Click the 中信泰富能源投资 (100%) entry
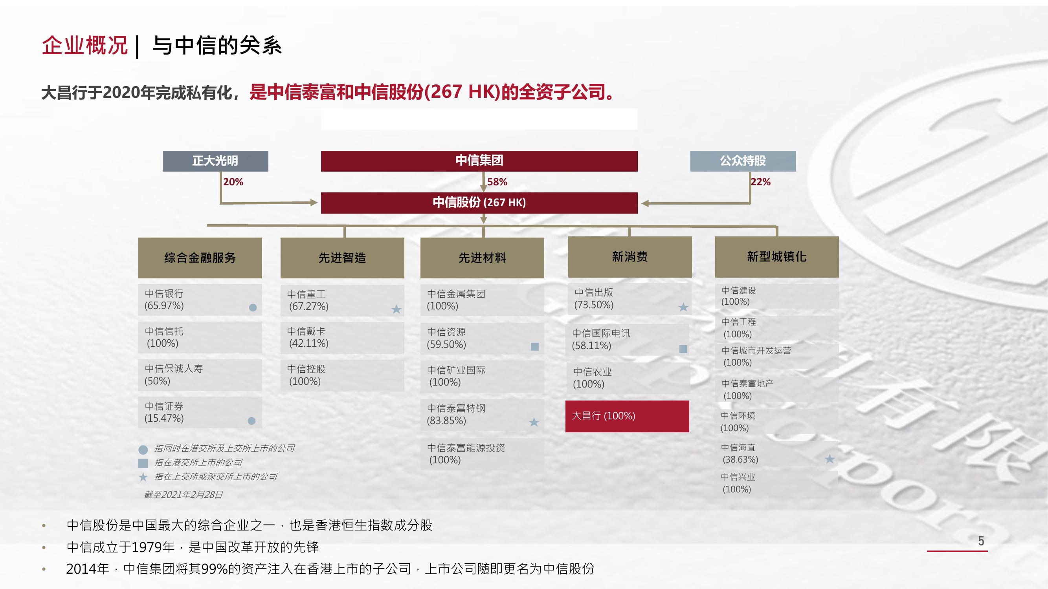The width and height of the screenshot is (1048, 589). [482, 454]
